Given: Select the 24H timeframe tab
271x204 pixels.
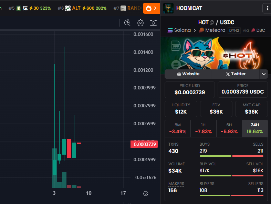Looking at the screenshot, I should [x=255, y=128].
